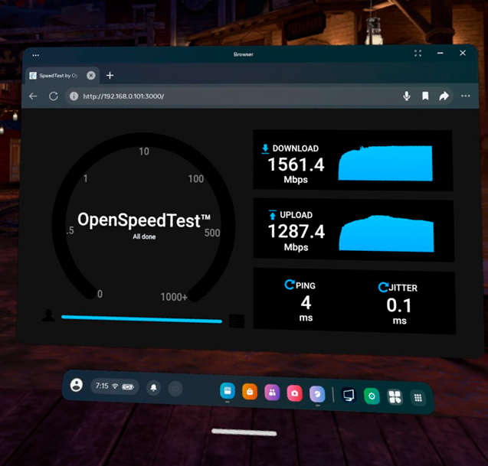
Task: Open the purple Horizon app in dock
Action: (317, 394)
